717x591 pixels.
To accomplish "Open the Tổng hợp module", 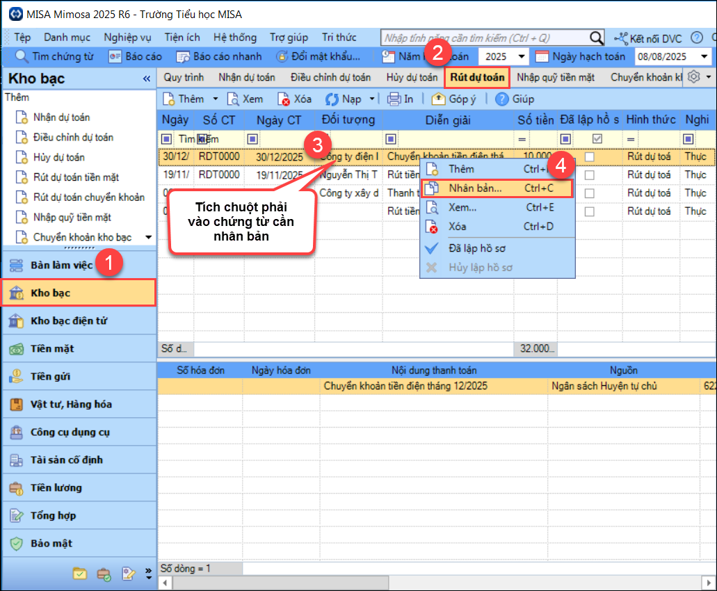I will 79,516.
